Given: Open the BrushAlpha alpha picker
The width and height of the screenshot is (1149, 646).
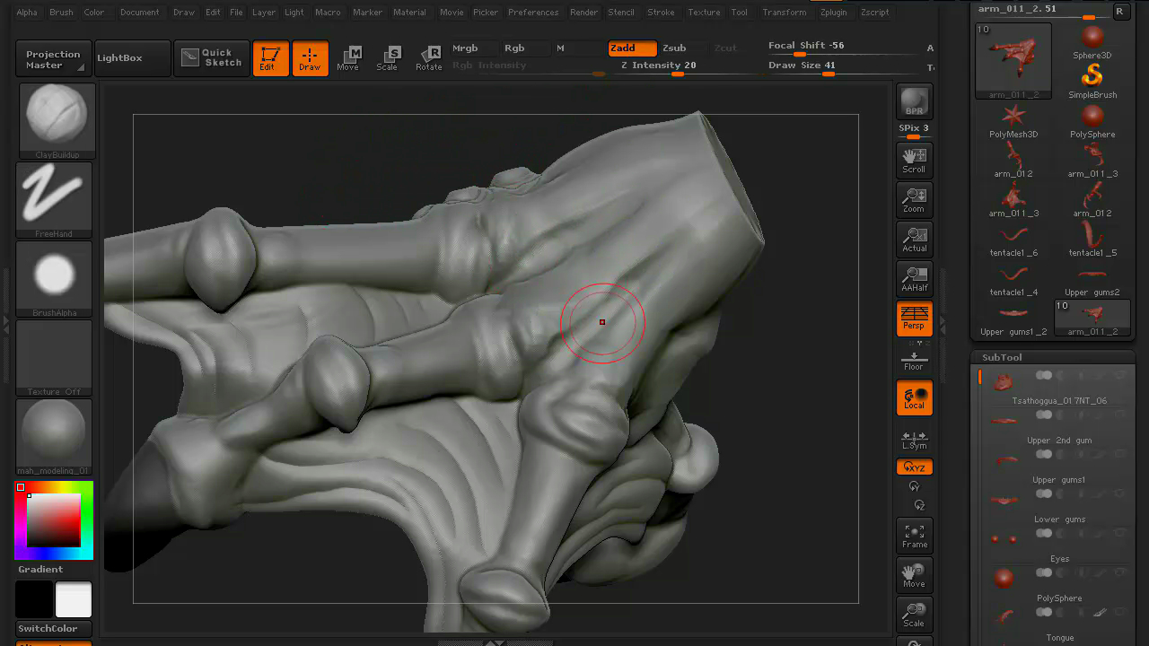Looking at the screenshot, I should 56,279.
